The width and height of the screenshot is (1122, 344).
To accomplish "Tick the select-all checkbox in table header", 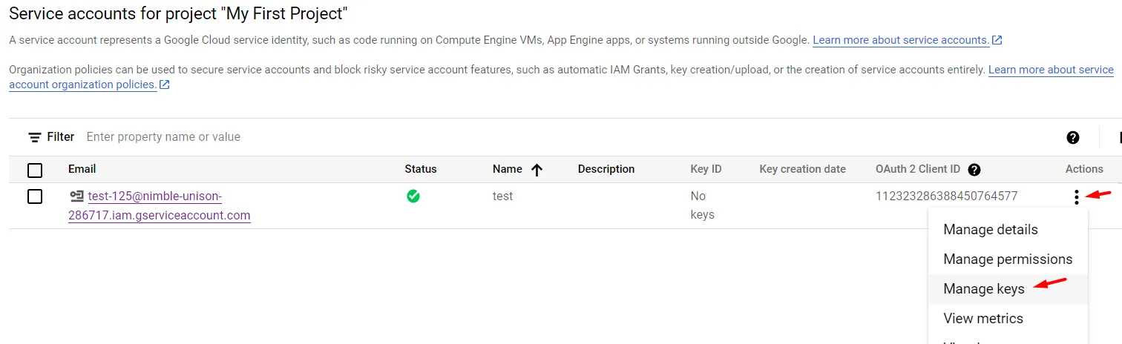I will coord(35,171).
